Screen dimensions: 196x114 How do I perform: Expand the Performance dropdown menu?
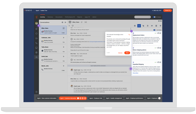[x=70, y=17]
